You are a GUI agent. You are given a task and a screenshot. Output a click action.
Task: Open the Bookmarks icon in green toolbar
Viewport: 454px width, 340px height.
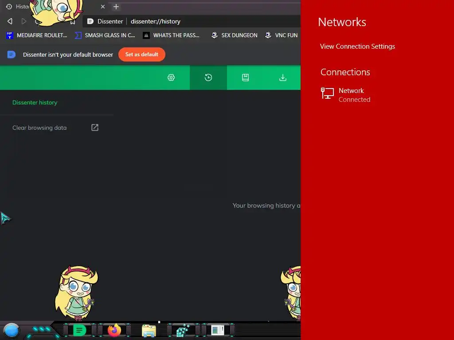pos(246,77)
